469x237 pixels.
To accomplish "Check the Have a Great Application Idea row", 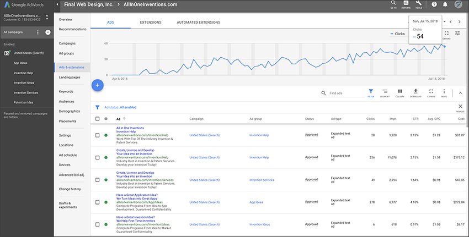I will pos(97,202).
